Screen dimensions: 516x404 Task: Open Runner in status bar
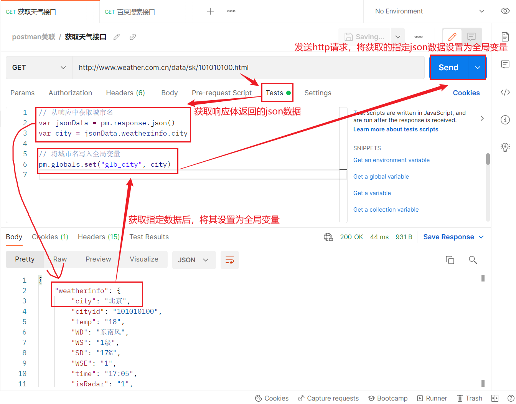[432, 398]
